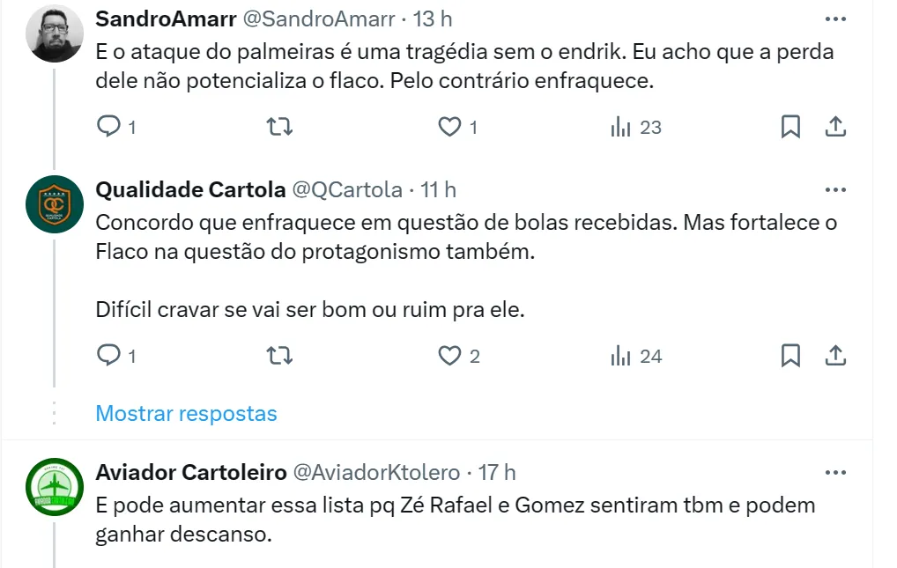Open the @QCartola profile handle
The height and width of the screenshot is (568, 897).
[346, 189]
